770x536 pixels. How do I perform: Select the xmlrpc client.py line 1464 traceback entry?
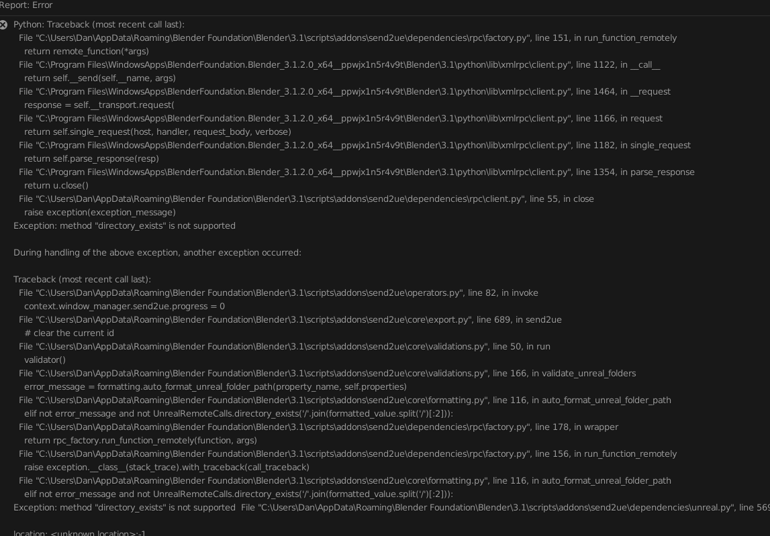pyautogui.click(x=342, y=92)
